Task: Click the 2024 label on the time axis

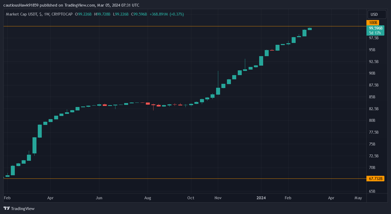Action: tap(261, 198)
